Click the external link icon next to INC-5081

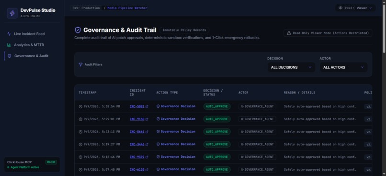click(147, 106)
